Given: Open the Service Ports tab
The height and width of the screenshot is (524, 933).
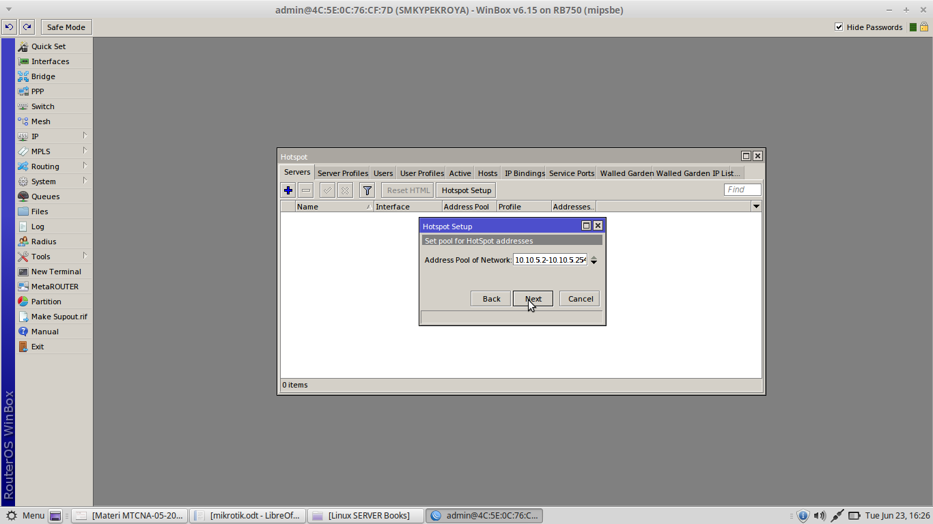Looking at the screenshot, I should click(572, 173).
